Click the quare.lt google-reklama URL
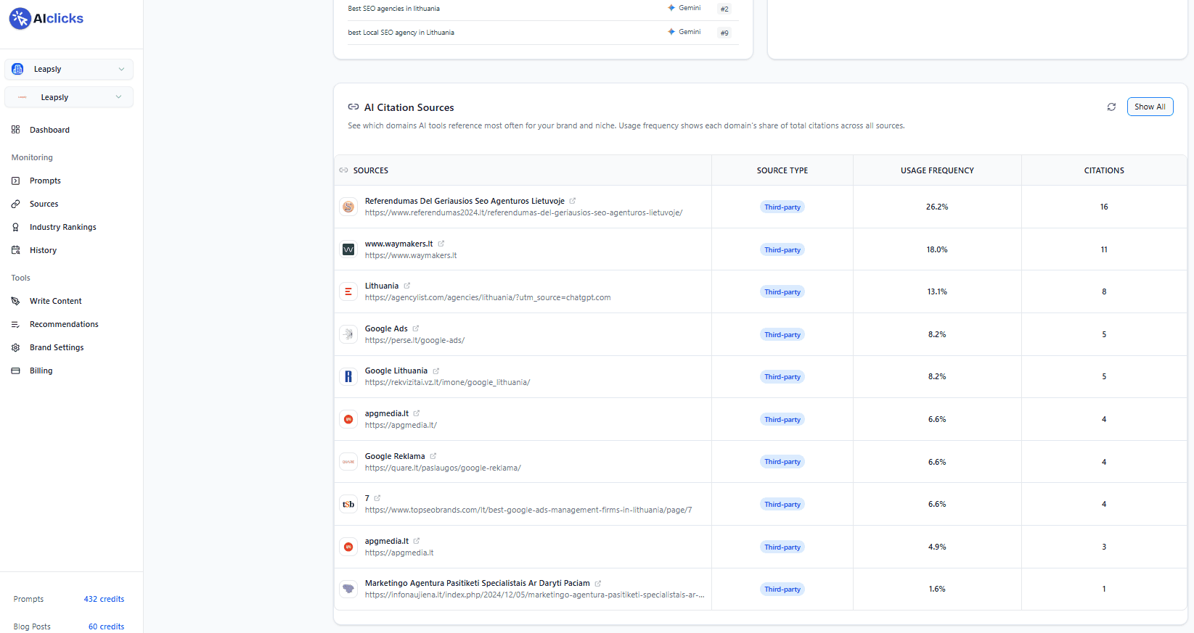Viewport: 1194px width, 633px height. click(443, 468)
